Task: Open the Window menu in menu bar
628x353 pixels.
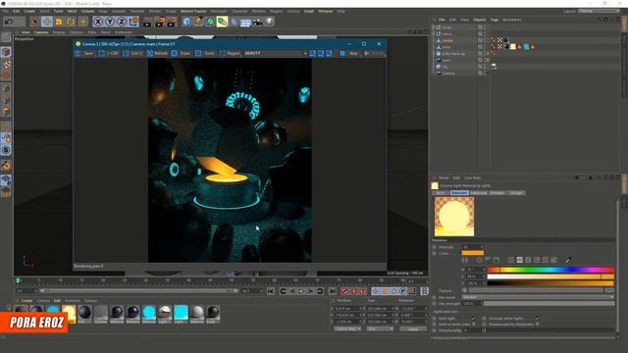Action: (x=325, y=11)
